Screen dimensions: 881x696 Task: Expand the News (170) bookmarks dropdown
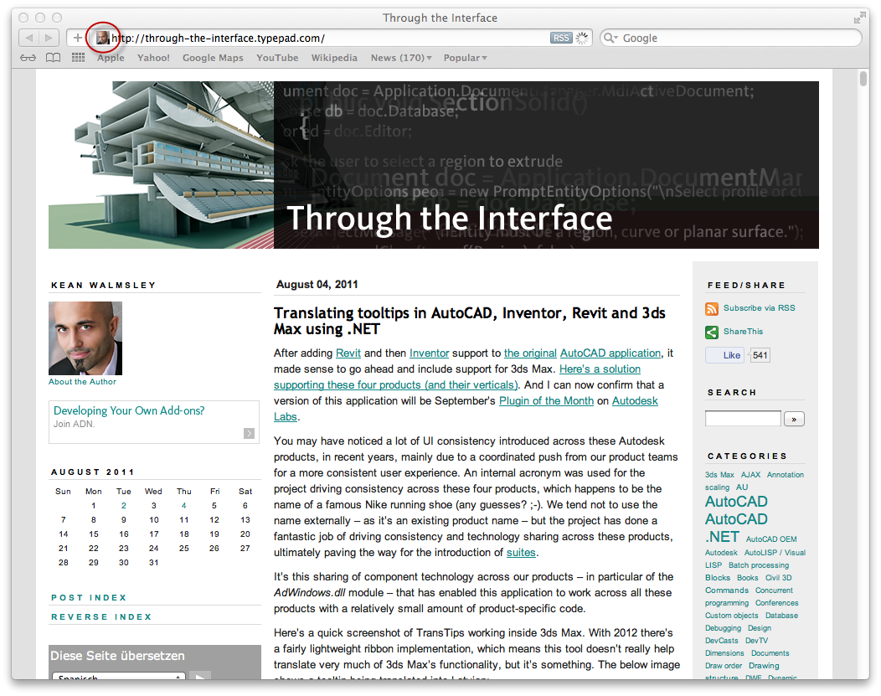coord(401,58)
